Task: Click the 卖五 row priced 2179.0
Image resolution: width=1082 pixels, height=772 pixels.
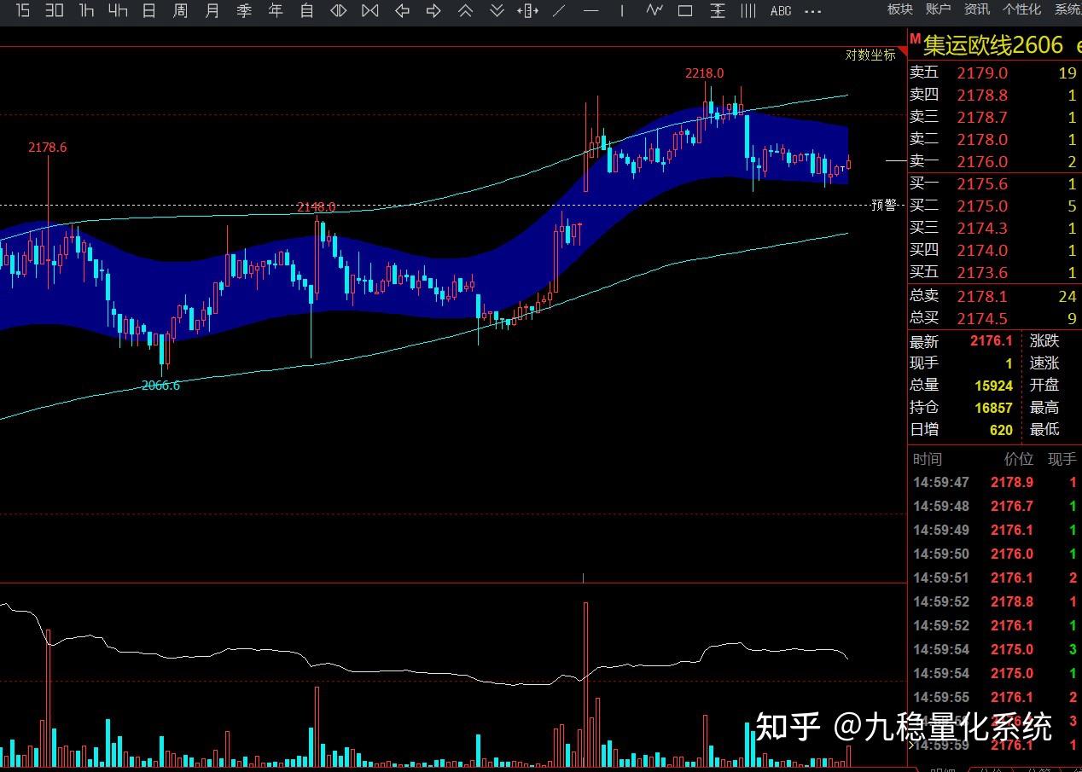Action: click(994, 73)
